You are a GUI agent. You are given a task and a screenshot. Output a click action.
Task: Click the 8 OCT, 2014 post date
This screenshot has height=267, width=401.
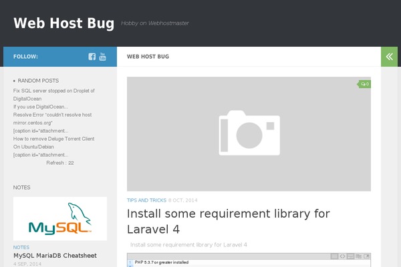pyautogui.click(x=183, y=200)
